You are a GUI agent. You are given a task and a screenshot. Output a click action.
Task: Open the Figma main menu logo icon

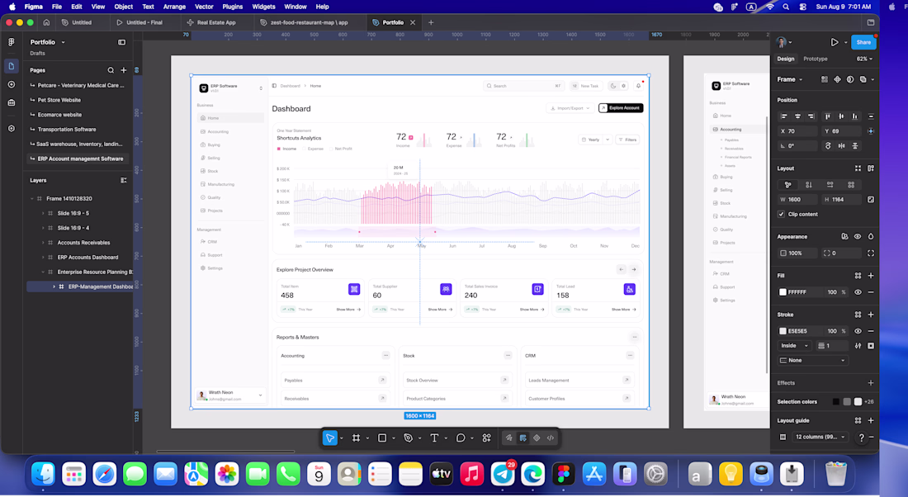[x=11, y=42]
